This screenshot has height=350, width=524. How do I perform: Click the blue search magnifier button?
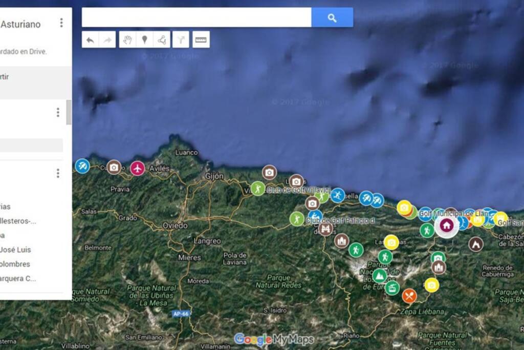coord(332,17)
